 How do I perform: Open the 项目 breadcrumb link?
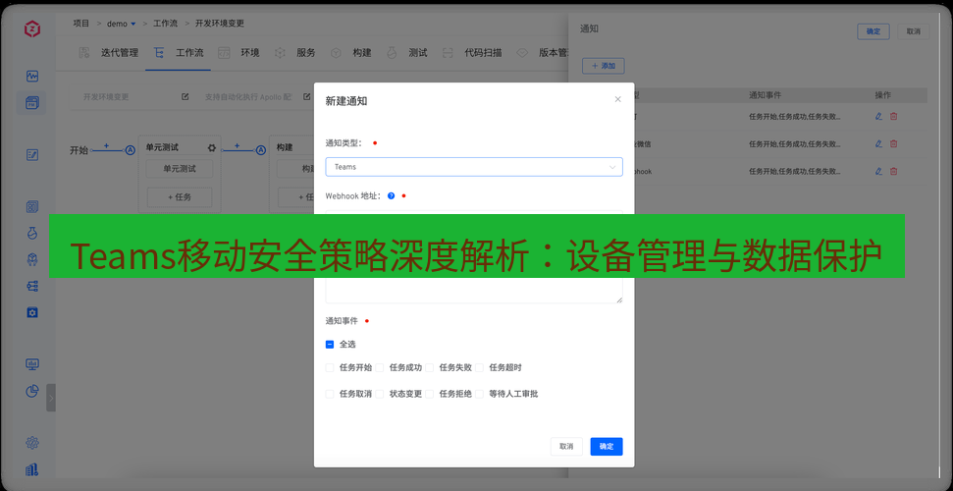pos(81,24)
